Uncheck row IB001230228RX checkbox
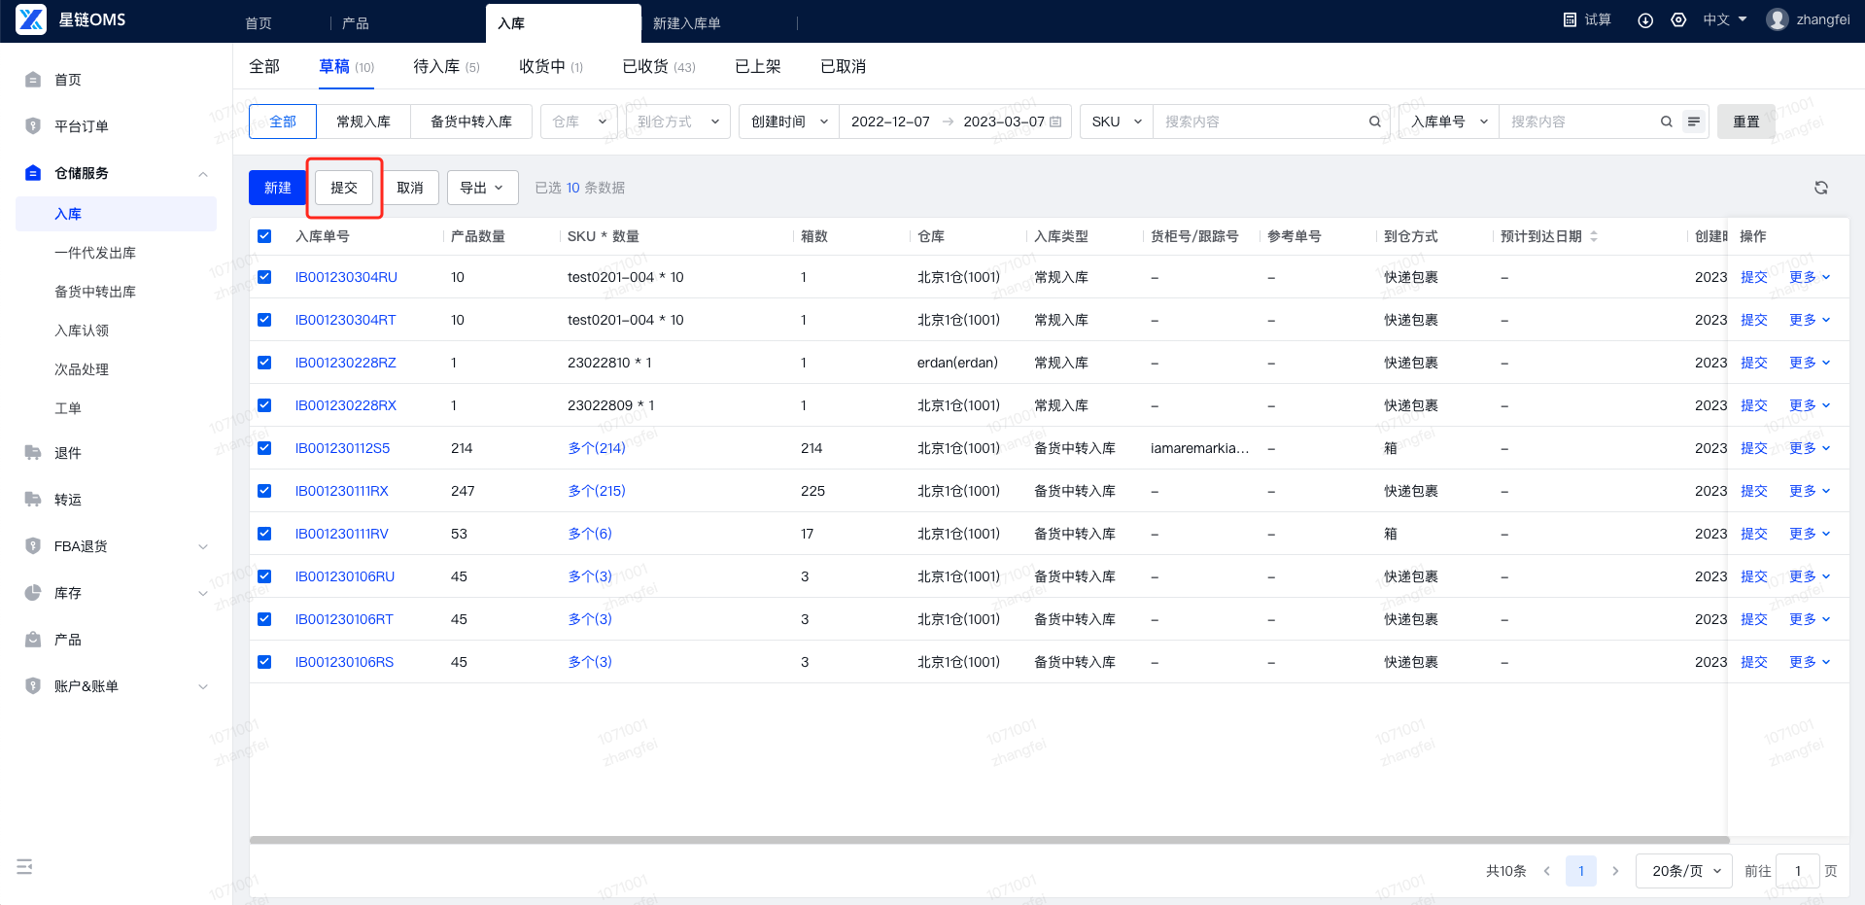The width and height of the screenshot is (1865, 905). (264, 405)
